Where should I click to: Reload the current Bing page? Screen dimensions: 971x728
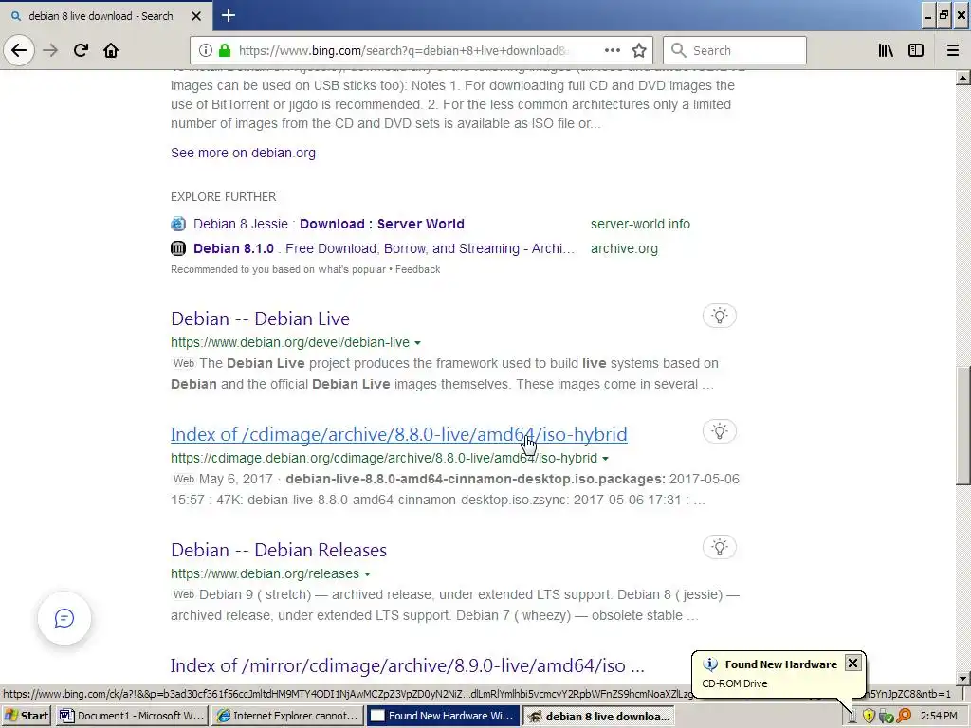(x=81, y=50)
